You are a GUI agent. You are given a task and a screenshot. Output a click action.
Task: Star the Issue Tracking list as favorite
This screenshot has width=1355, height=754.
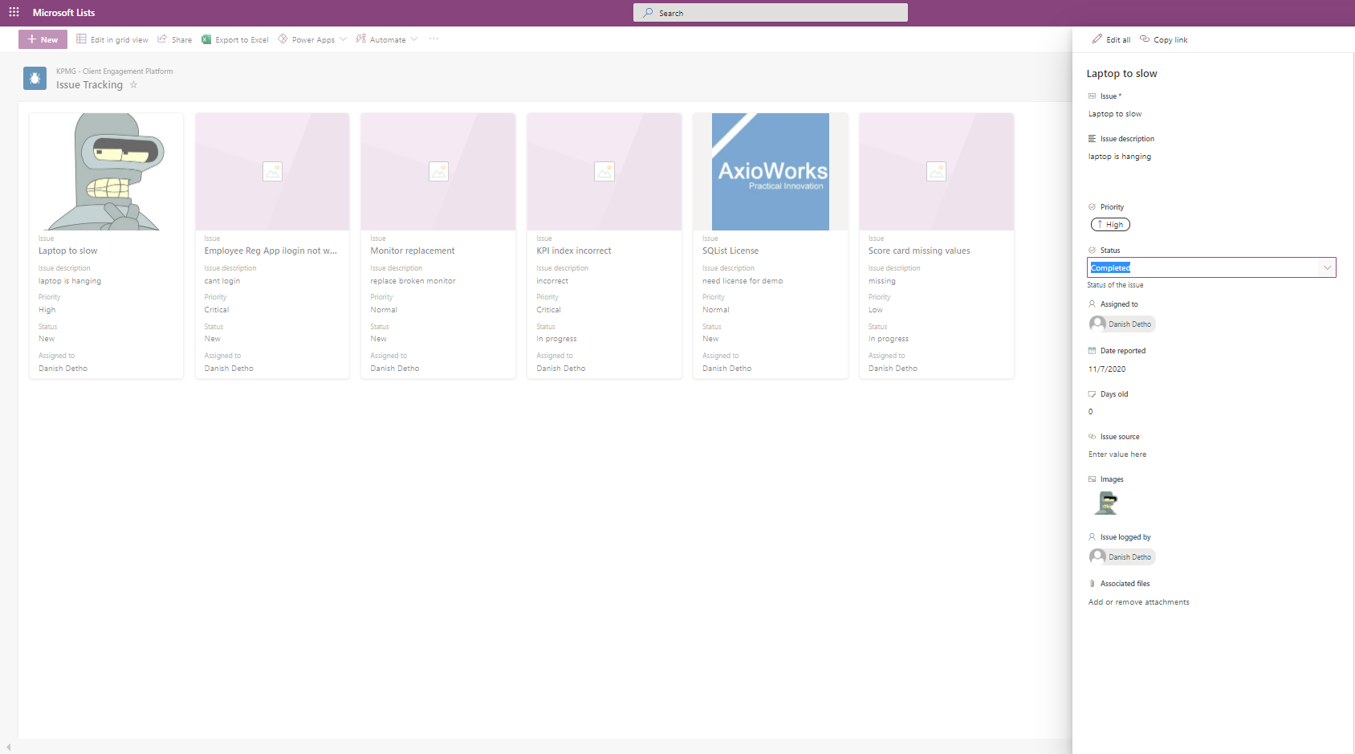pos(133,84)
